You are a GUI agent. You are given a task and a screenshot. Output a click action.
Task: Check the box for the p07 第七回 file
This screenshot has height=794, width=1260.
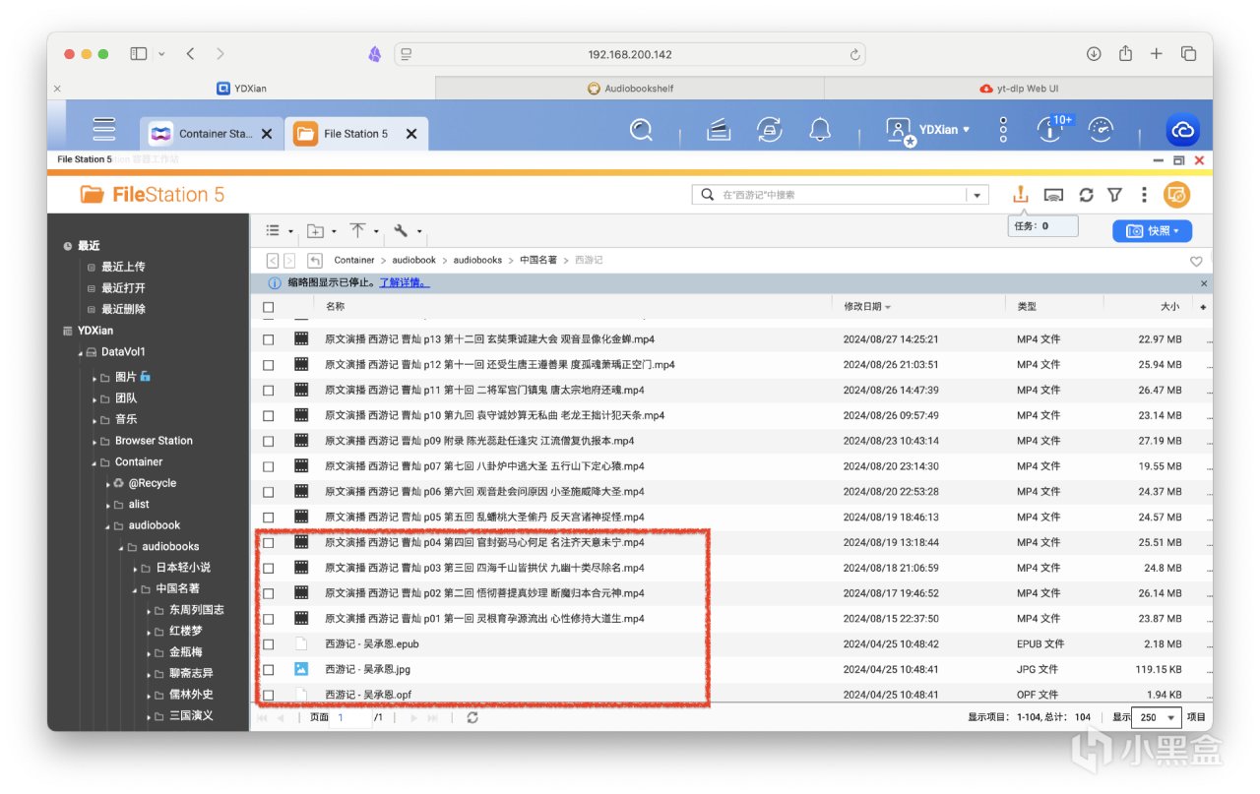coord(269,466)
